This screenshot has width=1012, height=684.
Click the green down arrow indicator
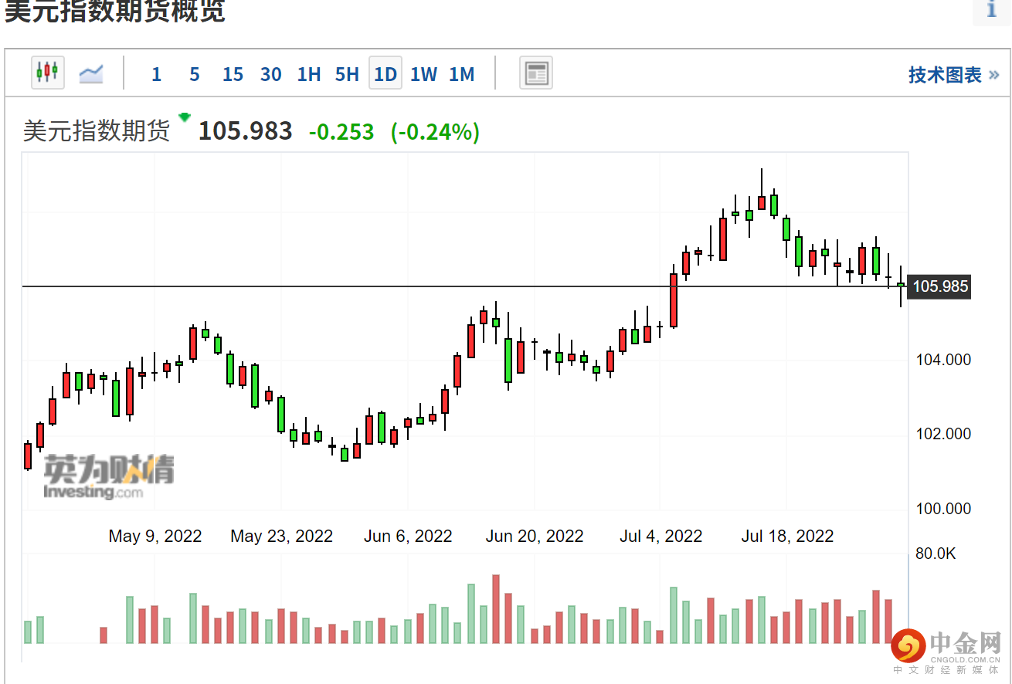tap(184, 117)
